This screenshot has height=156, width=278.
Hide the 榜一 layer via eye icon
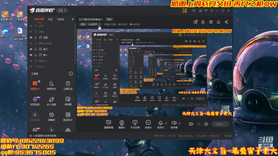click(x=31, y=55)
